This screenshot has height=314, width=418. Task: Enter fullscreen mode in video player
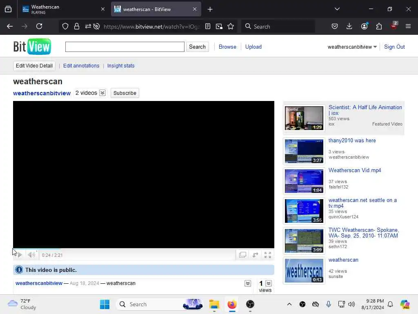[x=268, y=255]
